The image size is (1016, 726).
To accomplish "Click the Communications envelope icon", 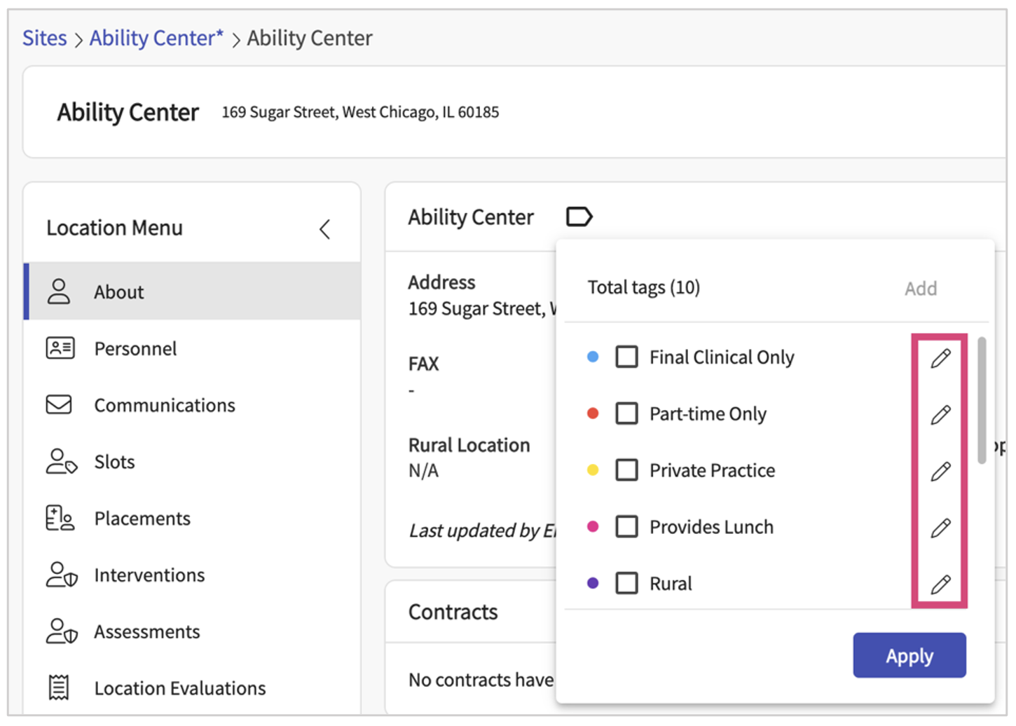I will coord(59,405).
